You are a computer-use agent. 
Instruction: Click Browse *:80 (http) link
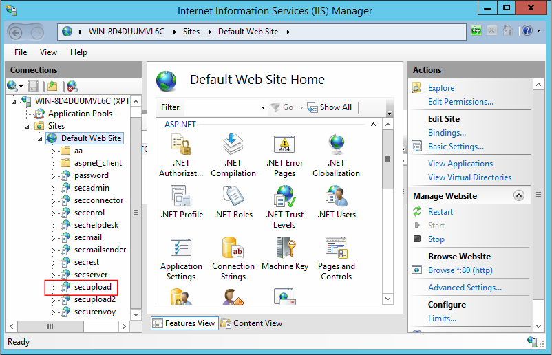[460, 270]
